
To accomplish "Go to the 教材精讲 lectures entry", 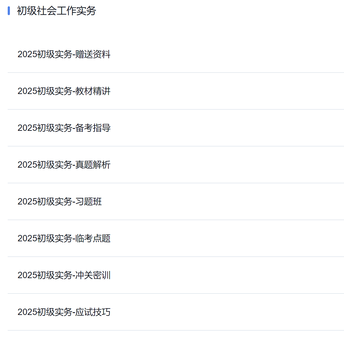I will point(64,91).
